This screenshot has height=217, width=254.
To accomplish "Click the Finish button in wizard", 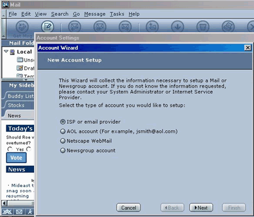I will coord(234,208).
